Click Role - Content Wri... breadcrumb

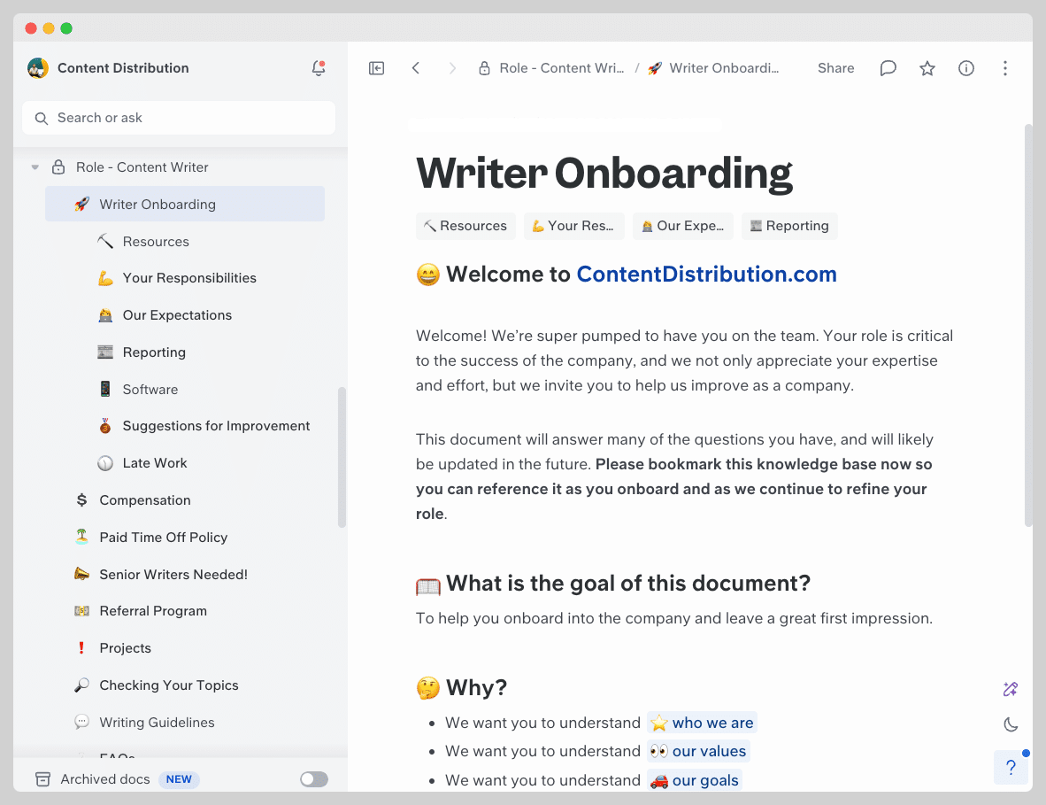point(562,68)
